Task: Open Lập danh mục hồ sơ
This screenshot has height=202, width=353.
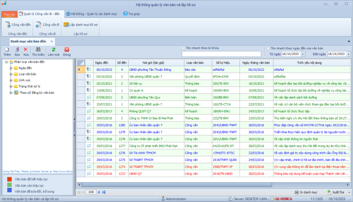Action: [x=80, y=25]
